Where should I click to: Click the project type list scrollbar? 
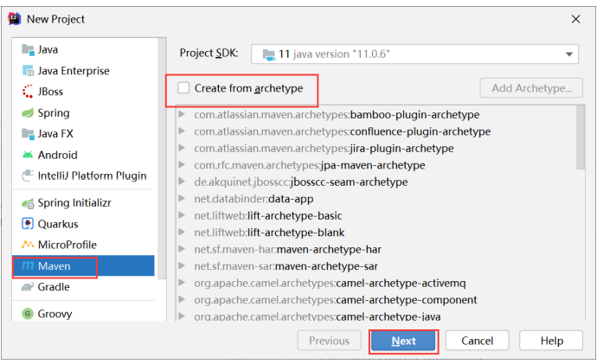[163, 158]
